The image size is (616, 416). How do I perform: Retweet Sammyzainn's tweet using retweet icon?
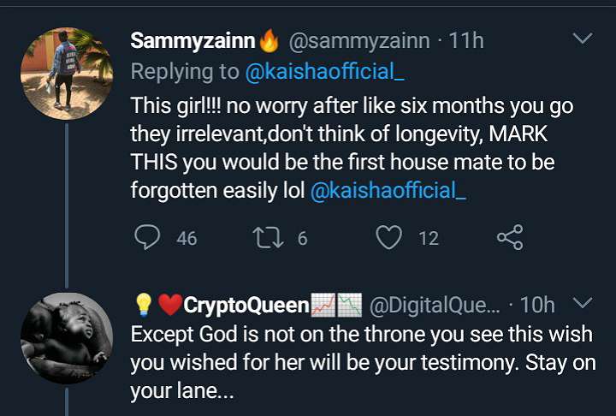pos(271,238)
